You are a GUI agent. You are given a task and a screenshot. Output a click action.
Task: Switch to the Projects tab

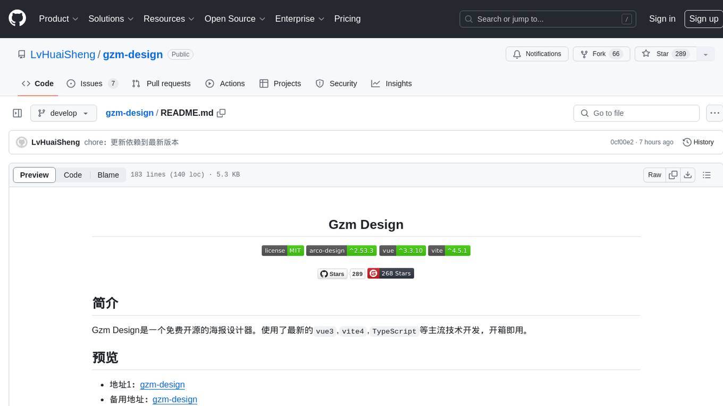pyautogui.click(x=280, y=83)
